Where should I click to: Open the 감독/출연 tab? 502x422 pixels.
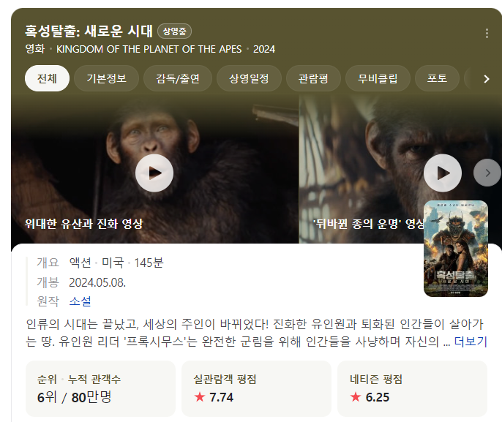[x=178, y=78]
